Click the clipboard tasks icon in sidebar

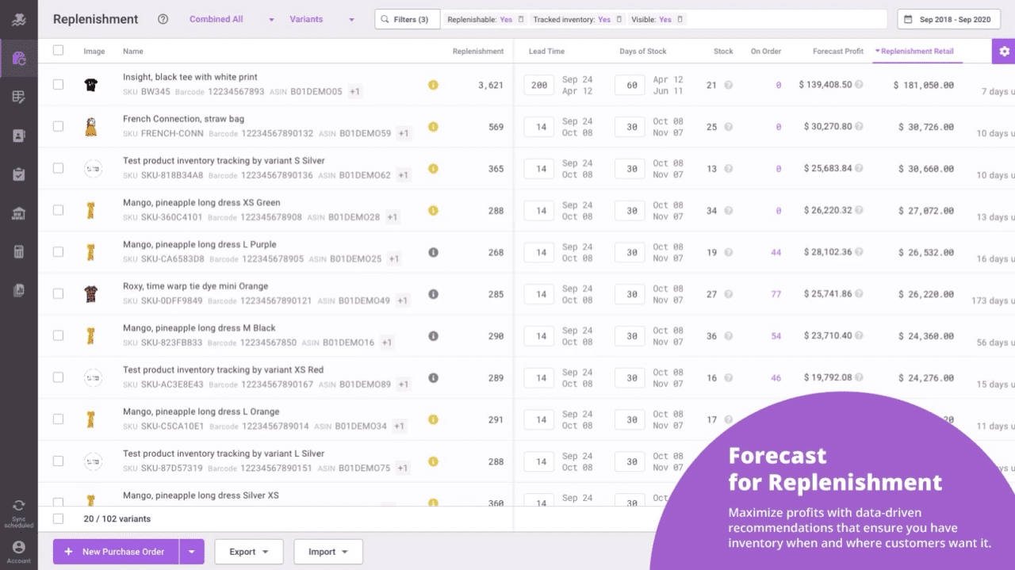17,174
